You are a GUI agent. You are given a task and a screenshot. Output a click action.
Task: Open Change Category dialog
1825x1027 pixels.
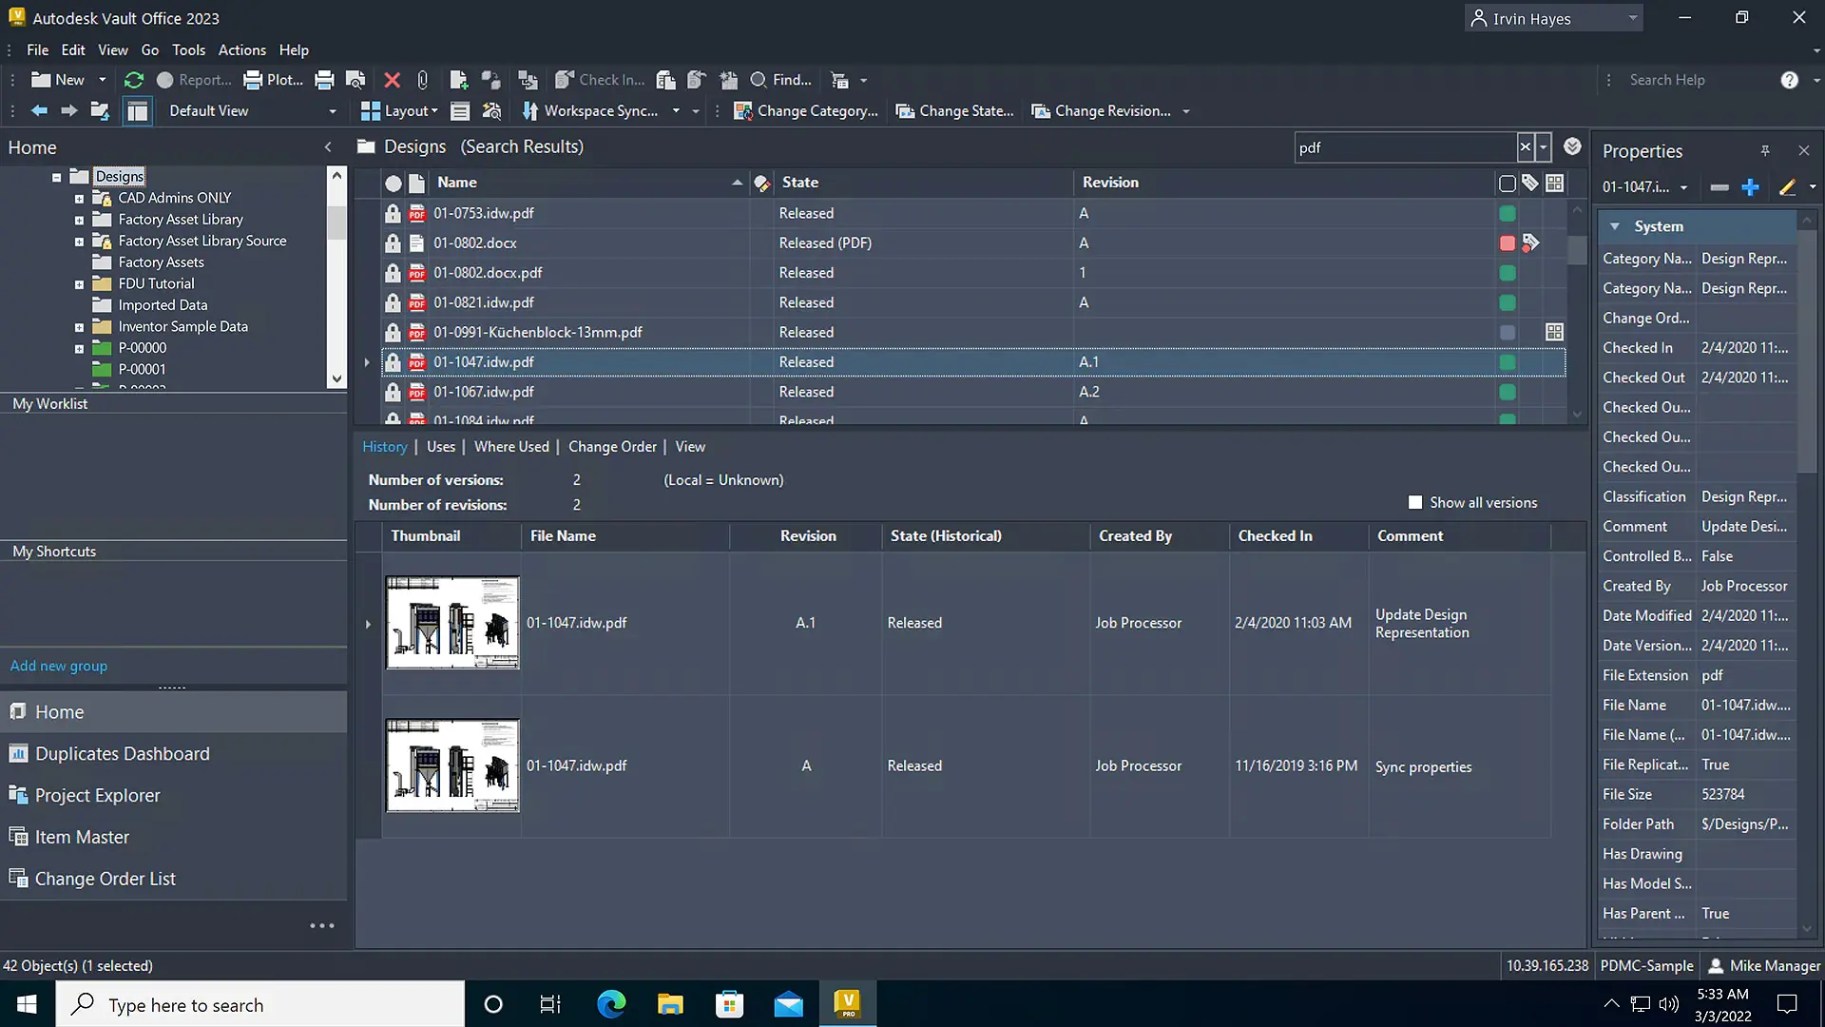coord(806,110)
